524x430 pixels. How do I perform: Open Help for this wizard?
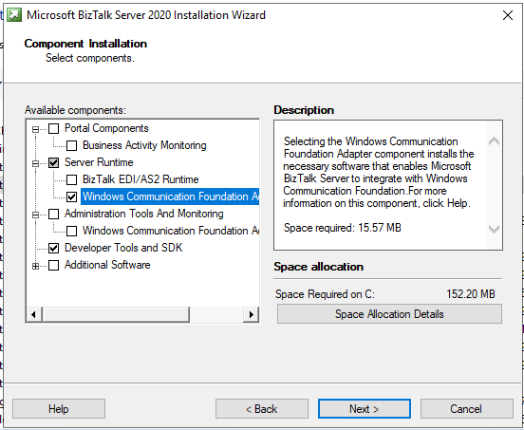click(59, 408)
